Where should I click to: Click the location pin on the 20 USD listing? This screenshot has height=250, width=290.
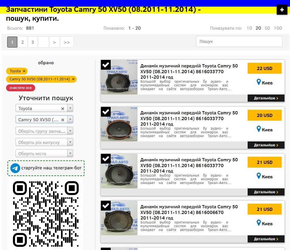click(259, 129)
